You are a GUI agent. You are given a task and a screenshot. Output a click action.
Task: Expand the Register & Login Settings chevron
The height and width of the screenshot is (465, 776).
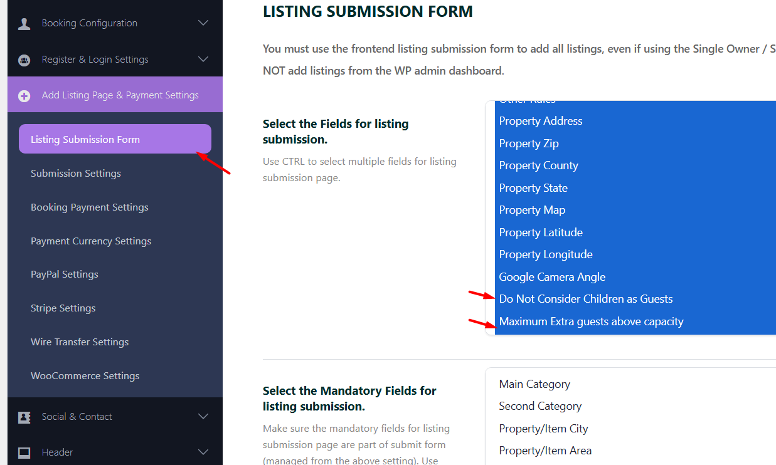click(x=203, y=60)
